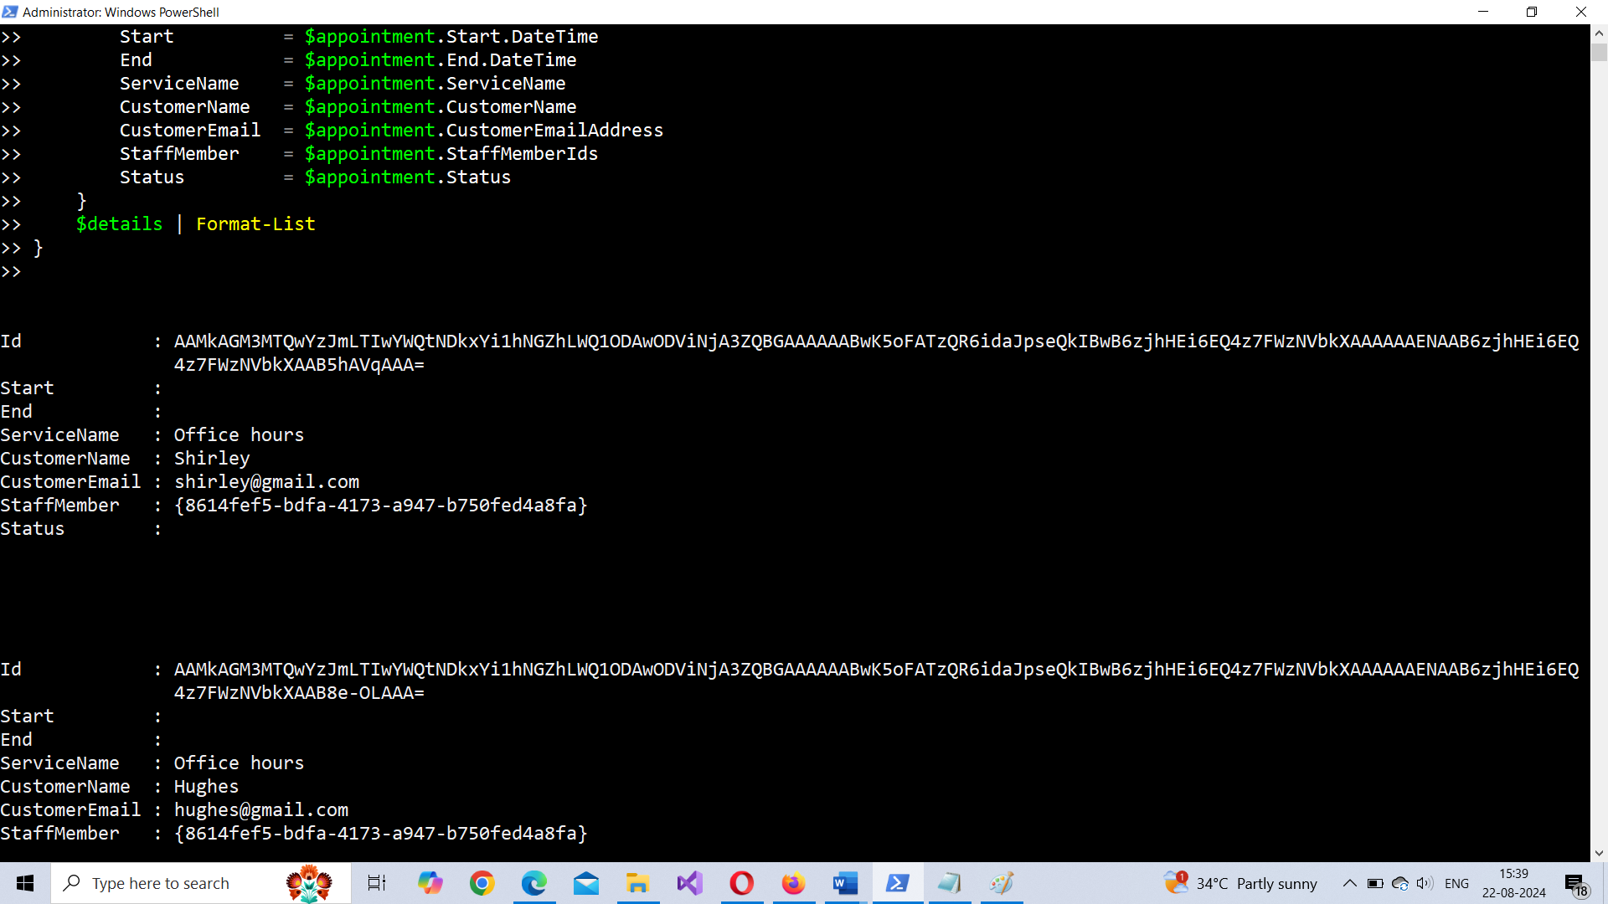The width and height of the screenshot is (1608, 904).
Task: Open the Paint app from the taskbar
Action: pyautogui.click(x=1002, y=883)
